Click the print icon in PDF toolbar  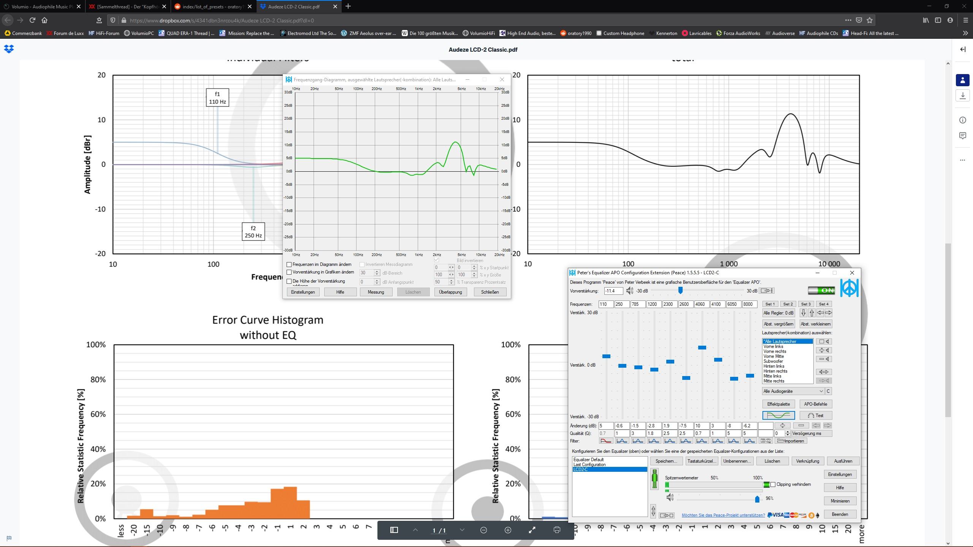[557, 530]
